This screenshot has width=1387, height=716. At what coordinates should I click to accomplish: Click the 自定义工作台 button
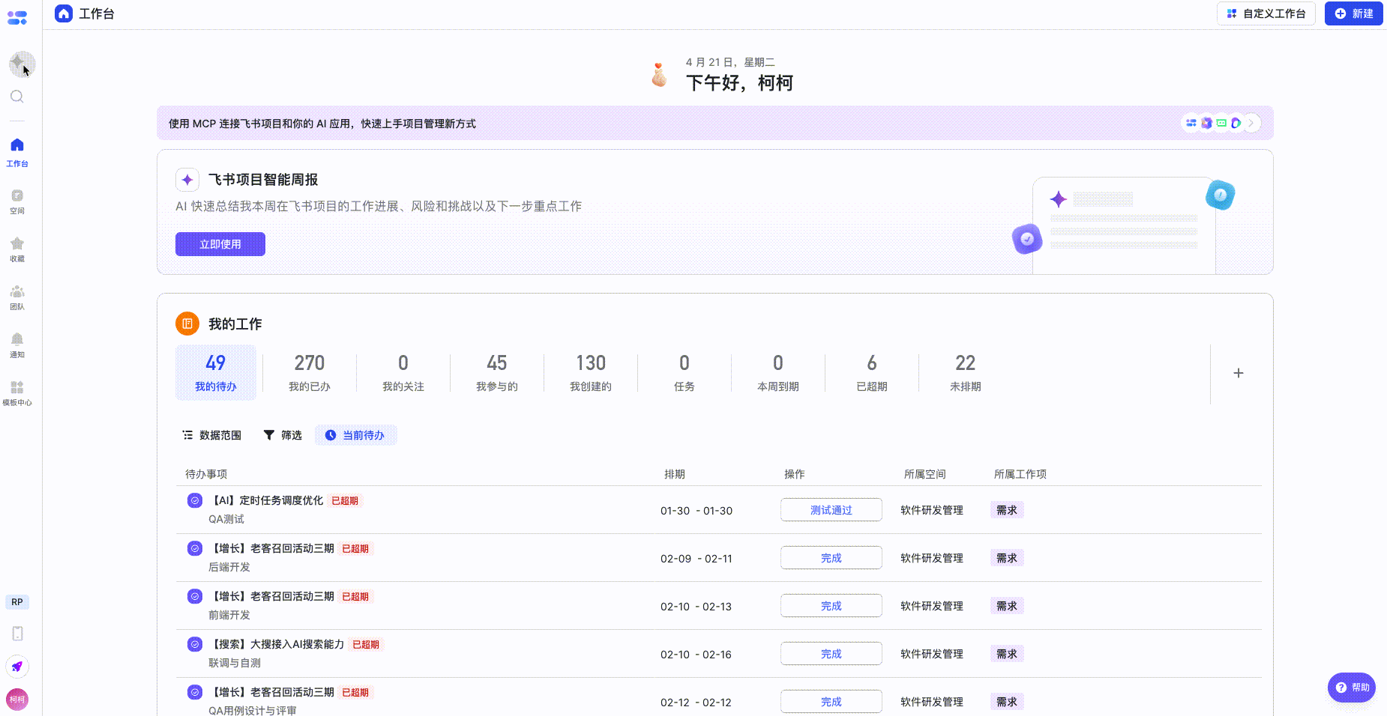click(x=1266, y=13)
